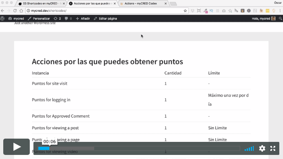The height and width of the screenshot is (159, 283).
Task: Click Añadir in the admin bar
Action: coord(83,19)
